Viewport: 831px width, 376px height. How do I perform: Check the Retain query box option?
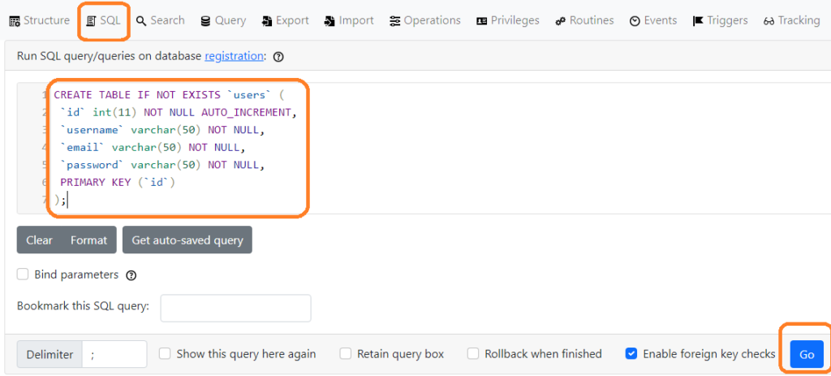(346, 354)
